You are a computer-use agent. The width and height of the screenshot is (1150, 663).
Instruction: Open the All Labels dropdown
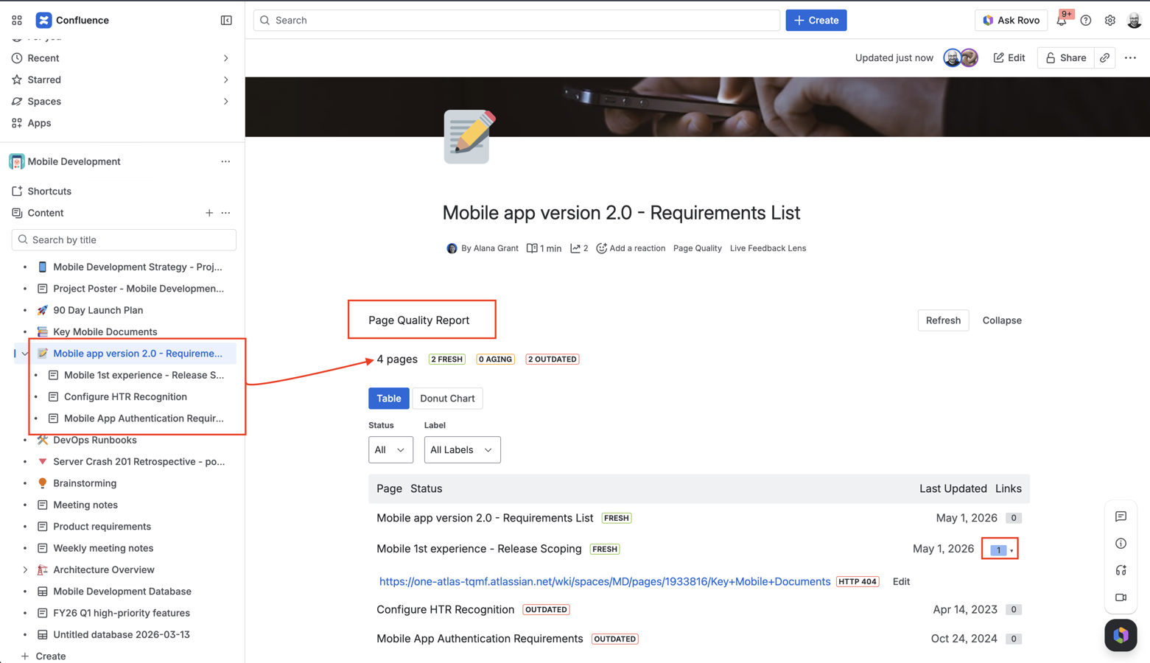tap(462, 449)
